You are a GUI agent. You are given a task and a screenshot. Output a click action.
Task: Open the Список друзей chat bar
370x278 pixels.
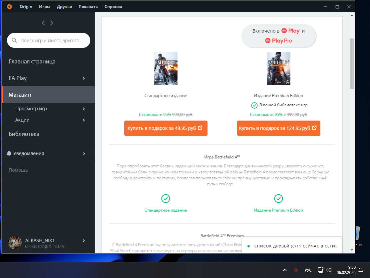coord(292,245)
